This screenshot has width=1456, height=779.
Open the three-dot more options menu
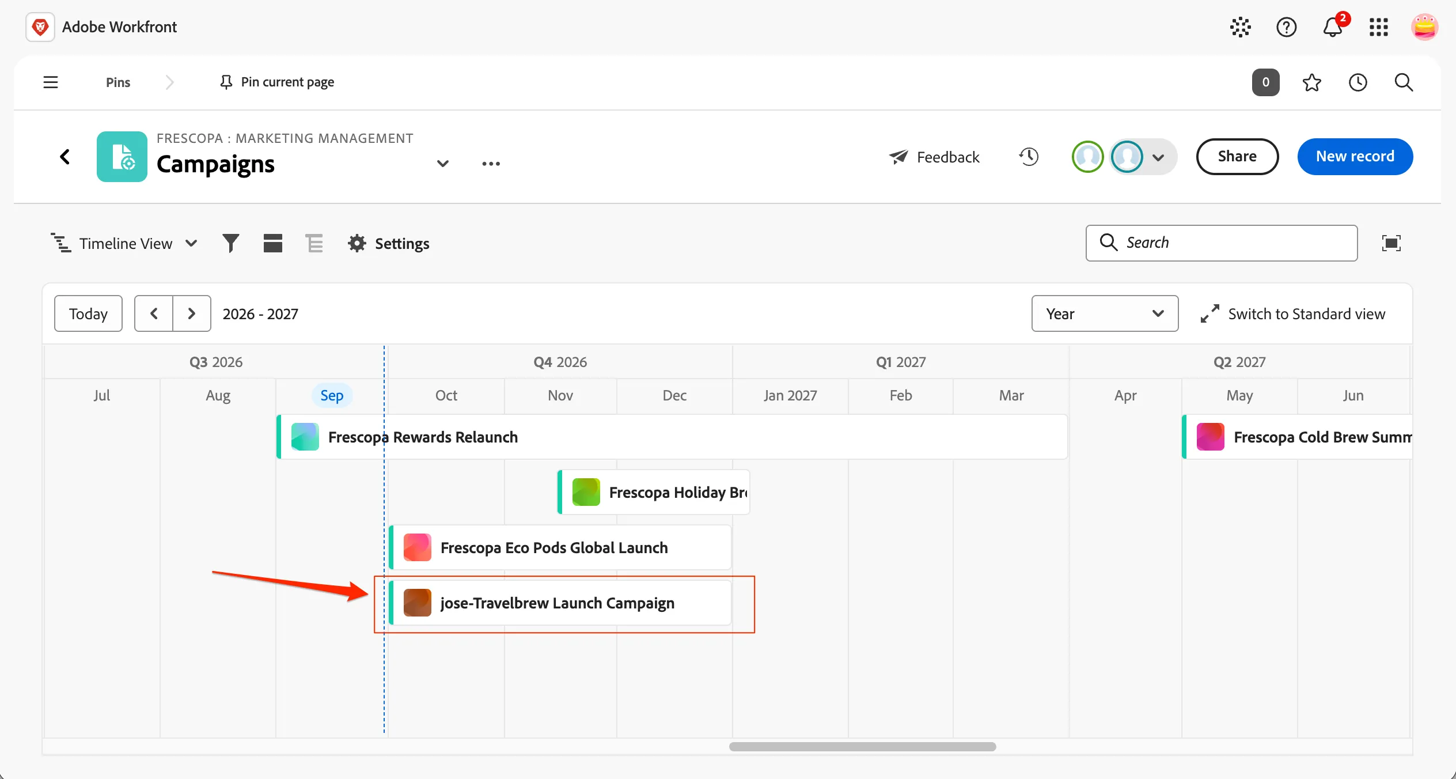491,164
